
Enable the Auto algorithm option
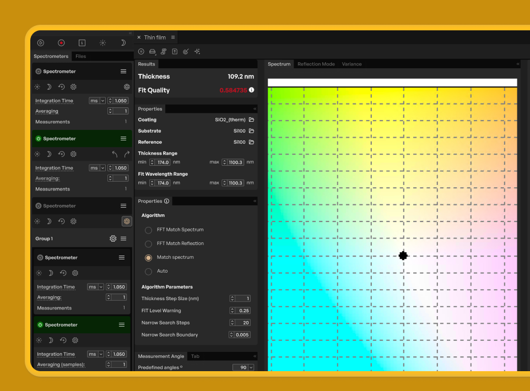pos(148,271)
